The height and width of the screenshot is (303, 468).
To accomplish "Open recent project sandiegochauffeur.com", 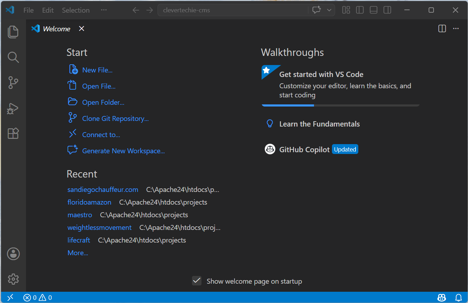I will 103,189.
